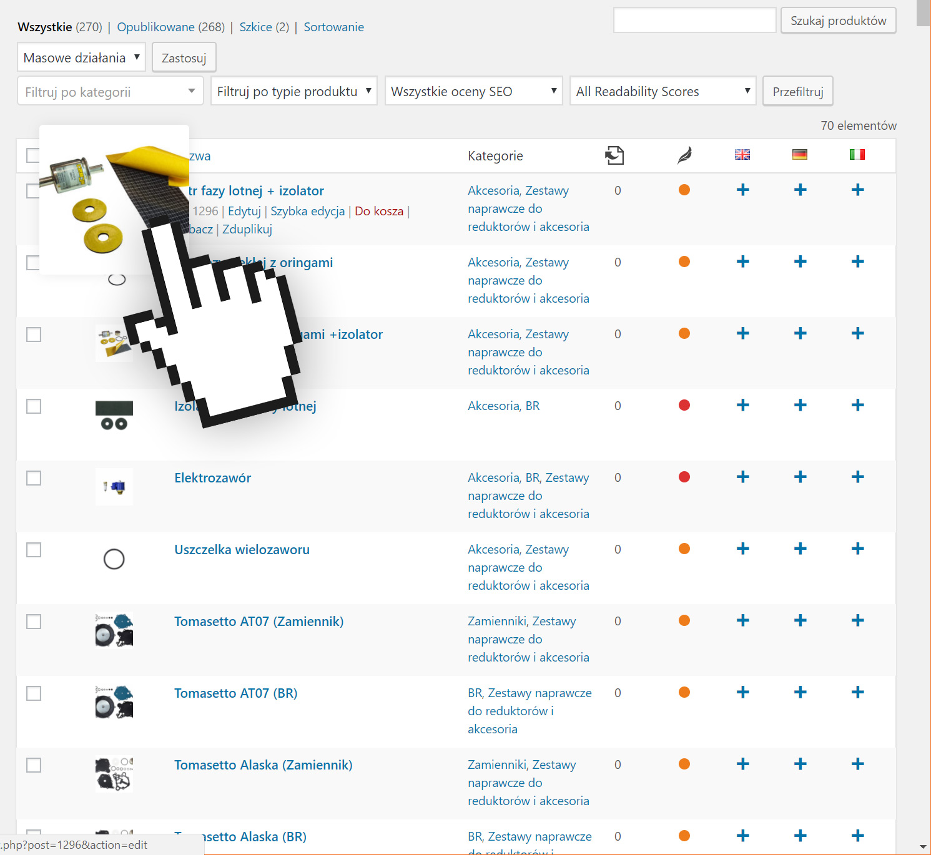Click the red SEO dot for Elektrozawór
Screen dimensions: 931x855
[684, 477]
